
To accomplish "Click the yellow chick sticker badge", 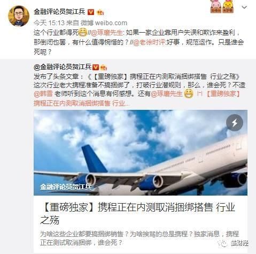I will (x=228, y=6).
